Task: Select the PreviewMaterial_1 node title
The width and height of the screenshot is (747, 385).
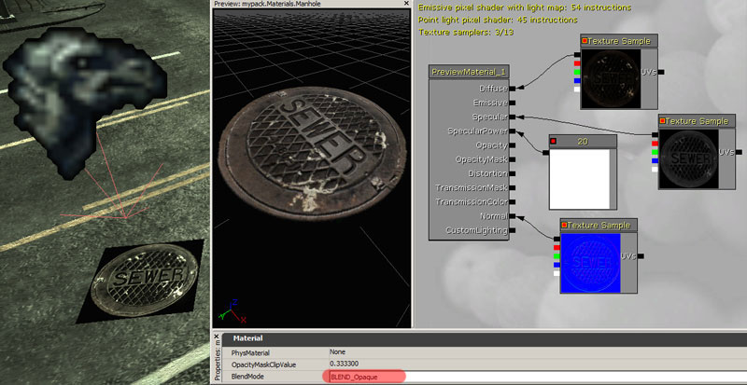Action: point(469,73)
